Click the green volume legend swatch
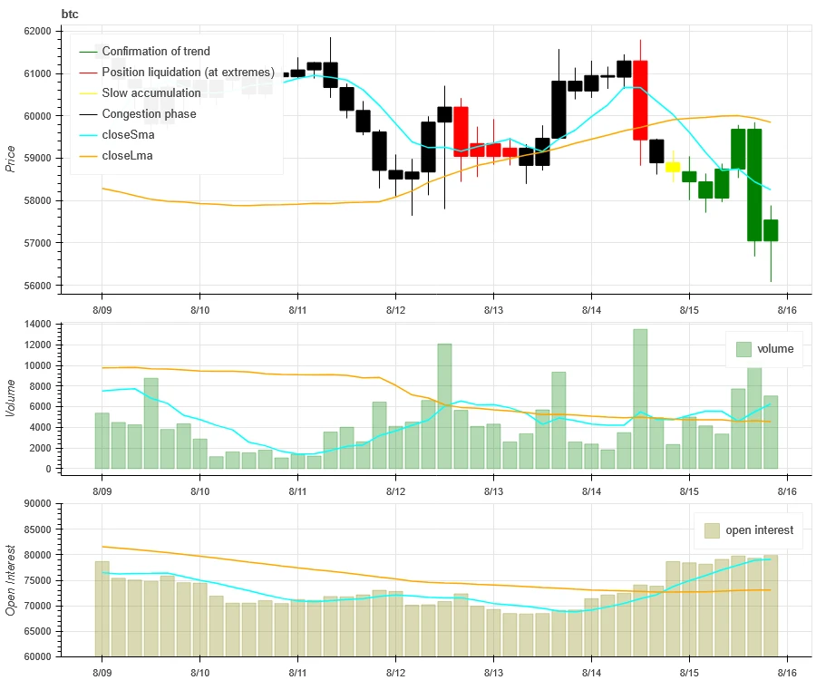This screenshot has width=816, height=680. pos(743,349)
